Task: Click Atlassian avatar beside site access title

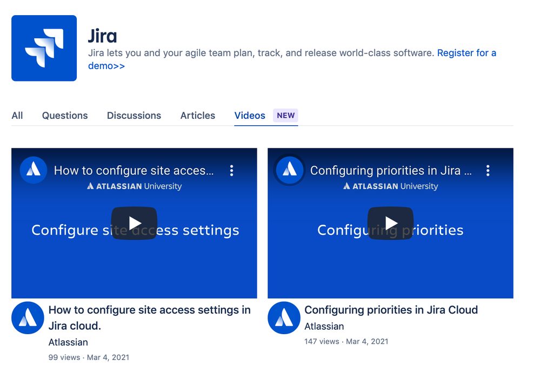Action: [28, 318]
